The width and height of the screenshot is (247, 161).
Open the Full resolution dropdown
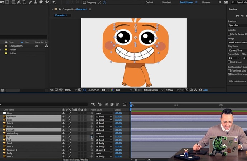pos(124,90)
